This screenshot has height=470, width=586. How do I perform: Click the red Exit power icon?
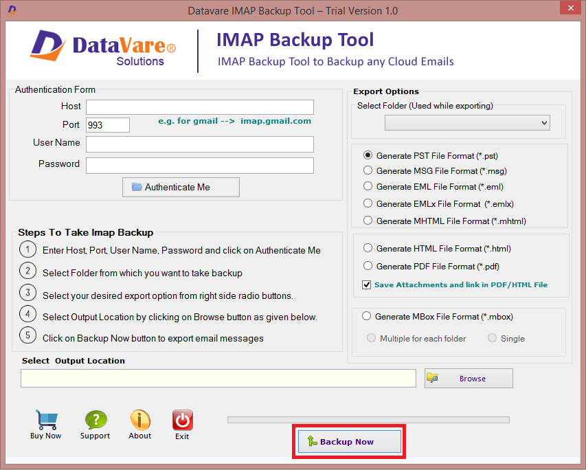click(182, 420)
